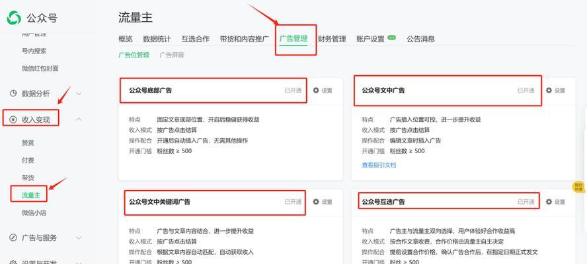
Task: Open the 公告消息 tab
Action: coord(421,39)
